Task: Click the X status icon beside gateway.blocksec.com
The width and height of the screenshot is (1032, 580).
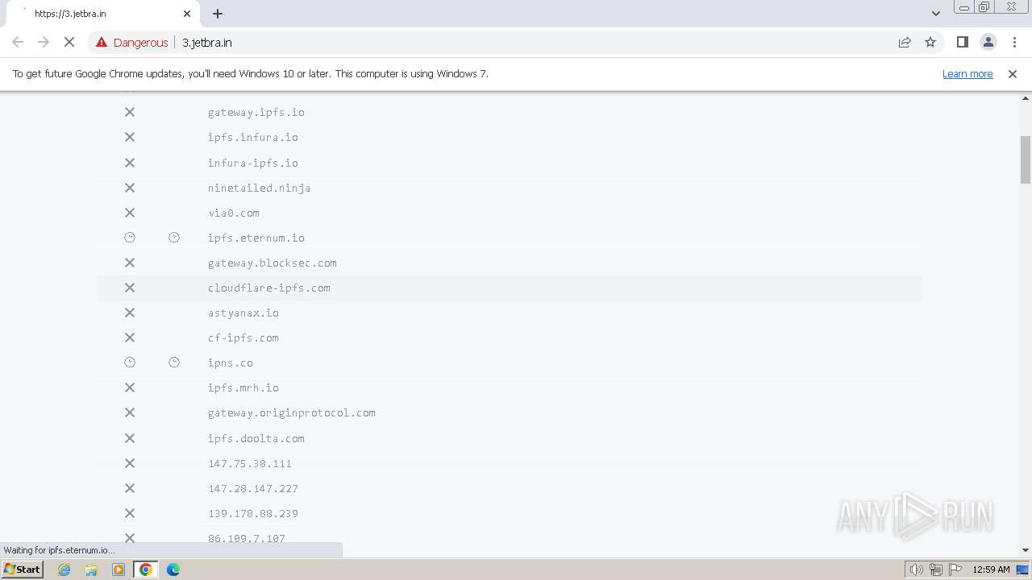Action: pos(130,263)
